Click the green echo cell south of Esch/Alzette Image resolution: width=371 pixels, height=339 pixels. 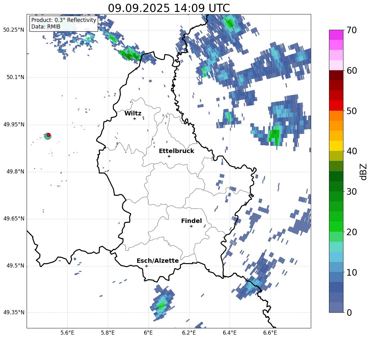(x=162, y=305)
